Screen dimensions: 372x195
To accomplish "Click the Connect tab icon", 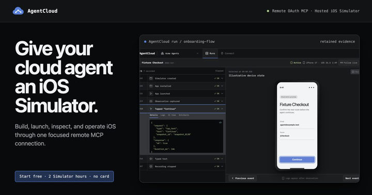I will click(x=222, y=53).
